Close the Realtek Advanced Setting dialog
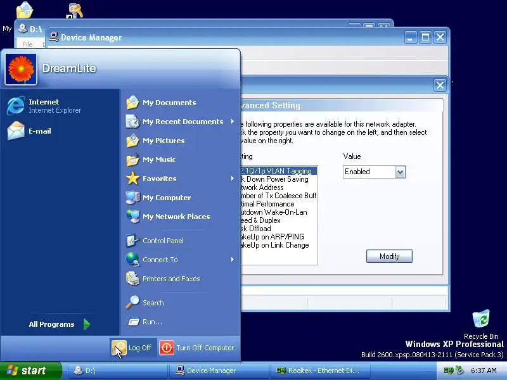The width and height of the screenshot is (507, 380). pyautogui.click(x=440, y=85)
